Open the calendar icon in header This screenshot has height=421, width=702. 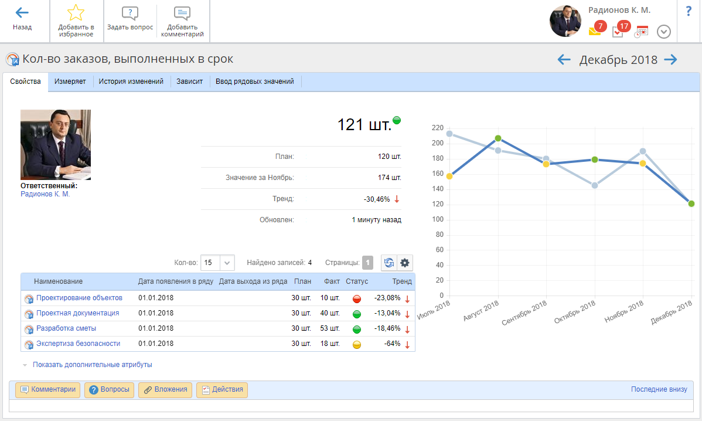click(642, 32)
